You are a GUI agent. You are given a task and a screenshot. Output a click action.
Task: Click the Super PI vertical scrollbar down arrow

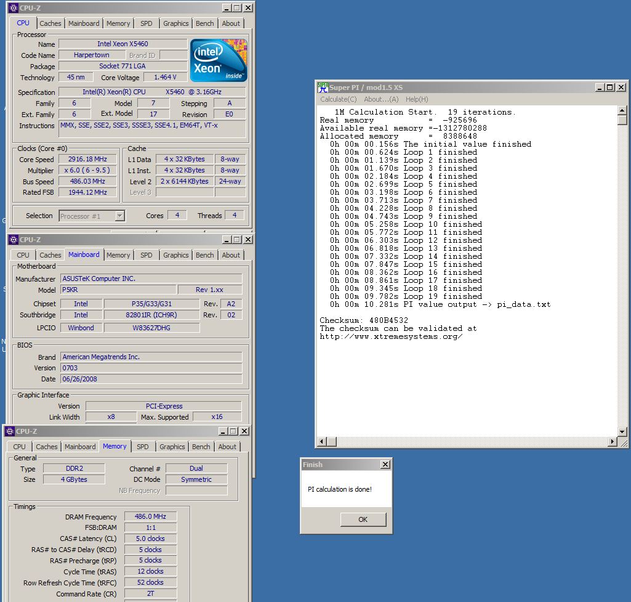tap(622, 432)
